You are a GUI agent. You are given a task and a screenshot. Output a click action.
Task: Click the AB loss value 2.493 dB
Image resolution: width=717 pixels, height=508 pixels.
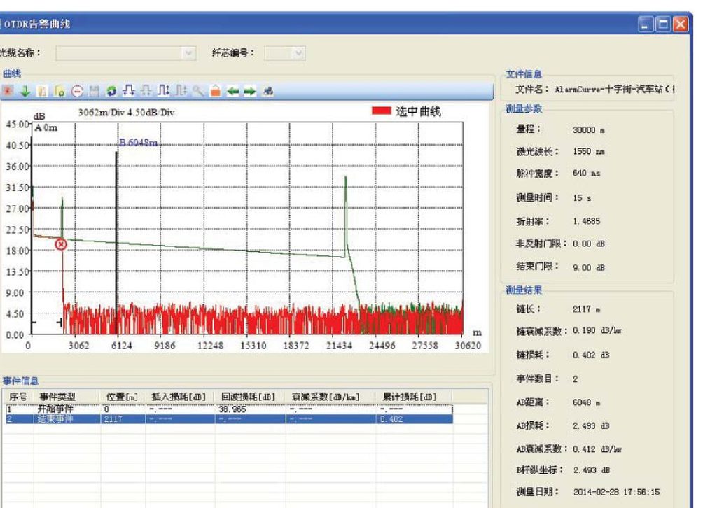coord(591,425)
